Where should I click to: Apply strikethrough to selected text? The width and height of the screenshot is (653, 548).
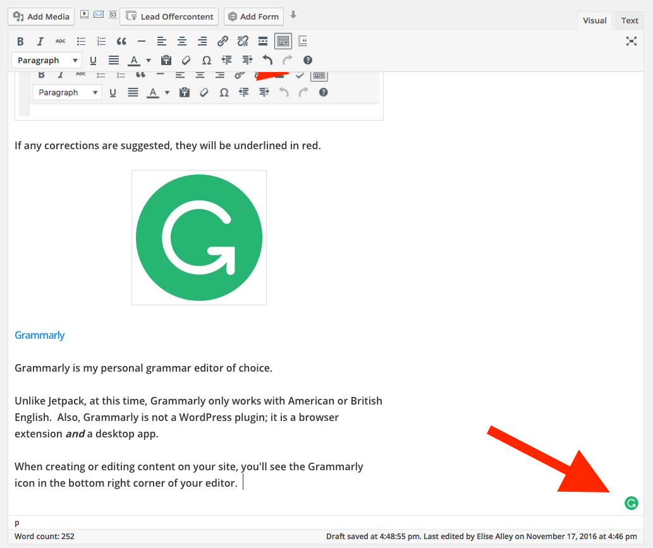point(60,41)
